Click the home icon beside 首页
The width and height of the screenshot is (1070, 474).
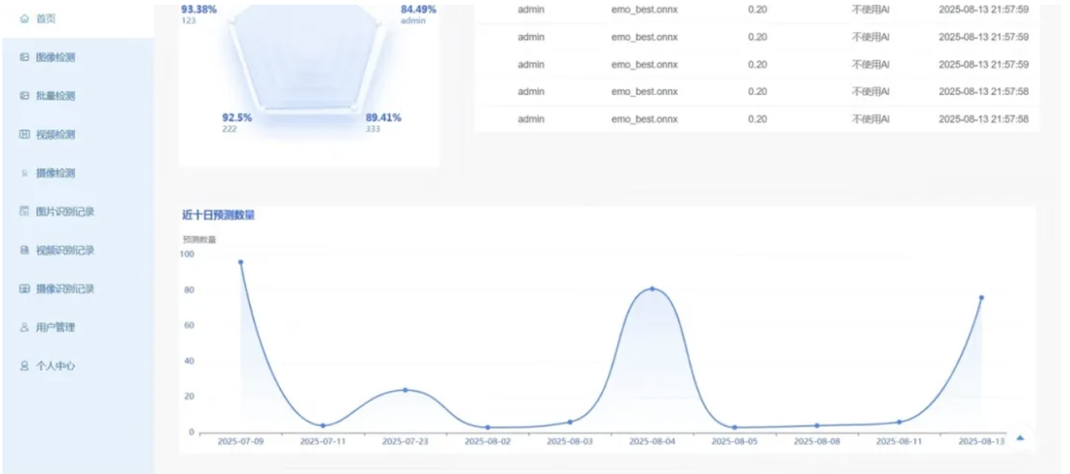[23, 18]
